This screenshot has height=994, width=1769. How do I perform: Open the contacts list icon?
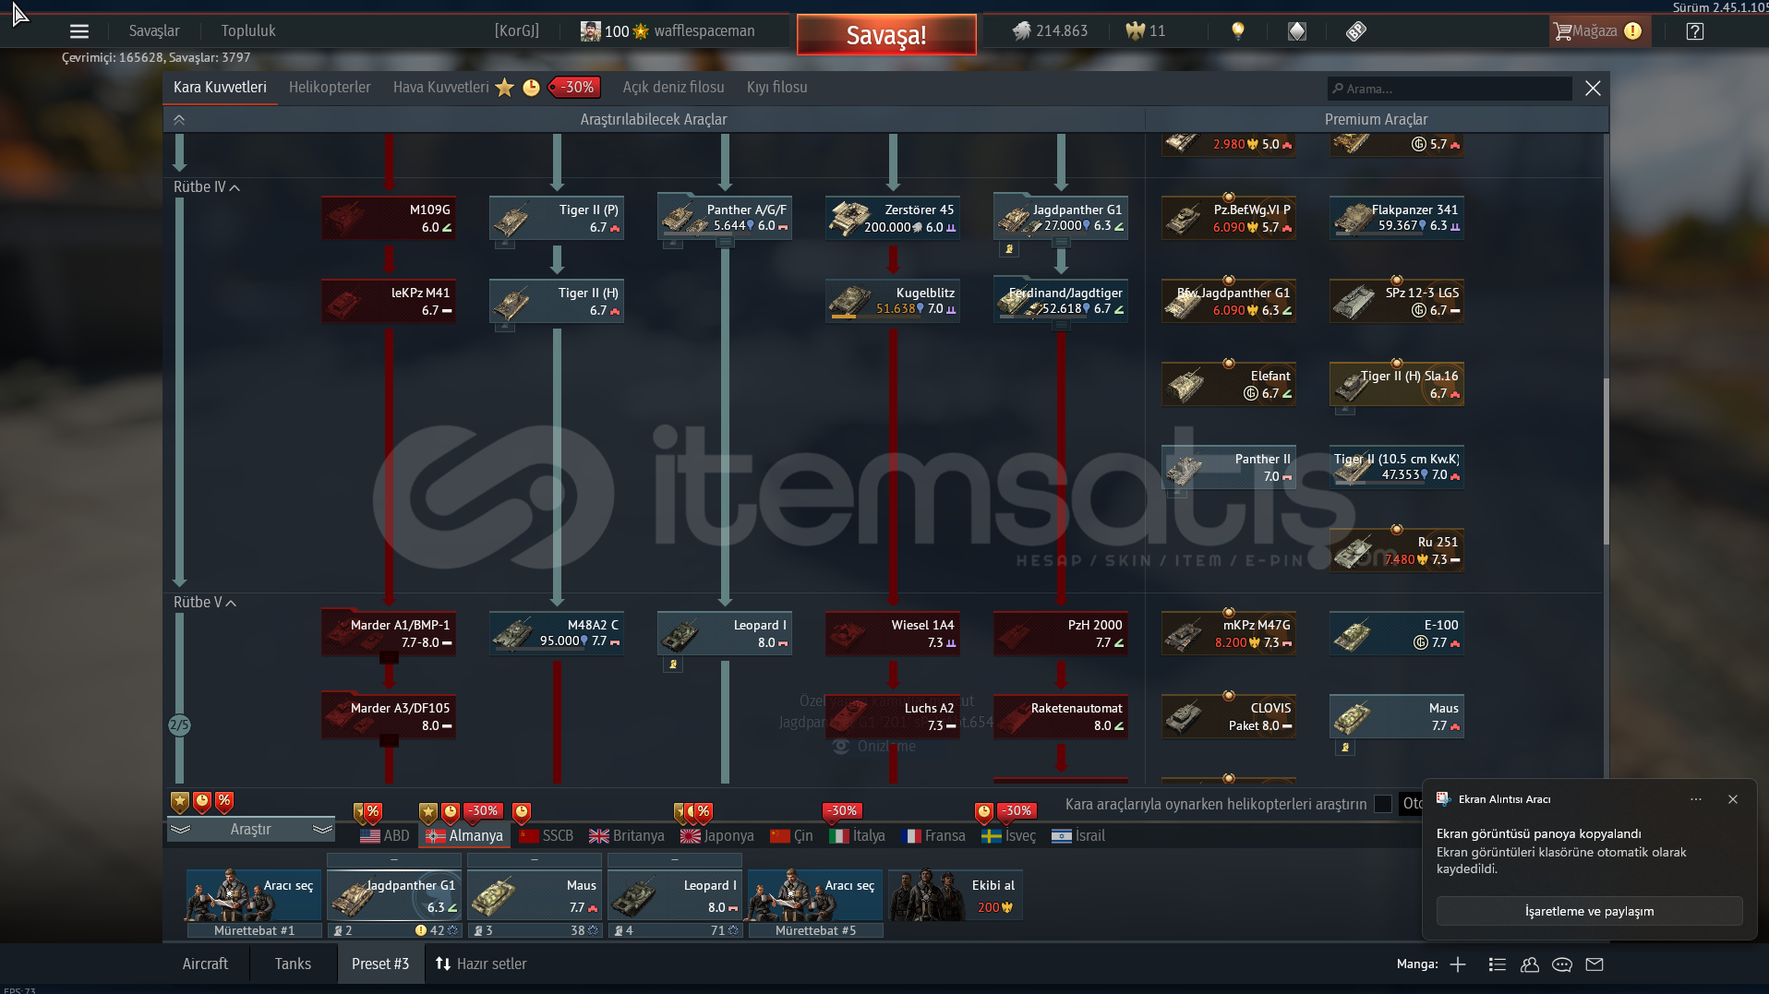1498,964
